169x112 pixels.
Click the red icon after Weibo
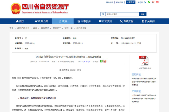click(157, 2)
